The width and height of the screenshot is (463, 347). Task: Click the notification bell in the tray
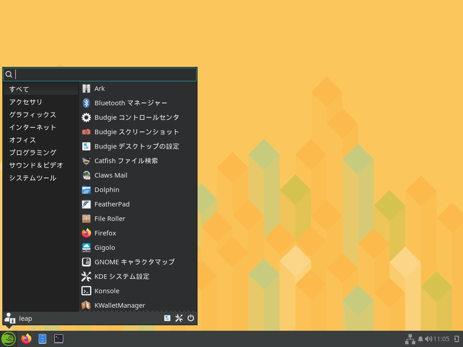pos(420,339)
